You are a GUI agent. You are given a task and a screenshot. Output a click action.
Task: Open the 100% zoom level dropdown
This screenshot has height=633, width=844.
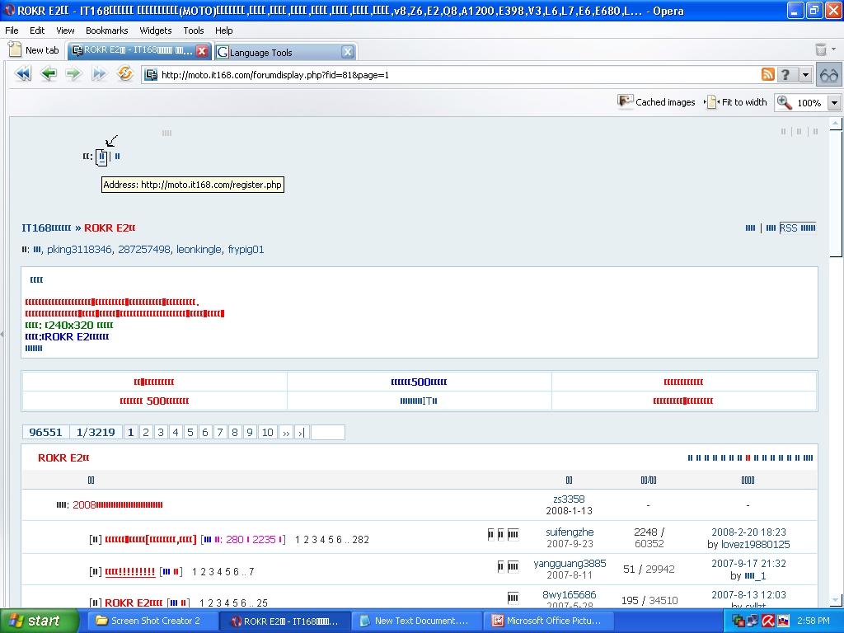(x=834, y=102)
